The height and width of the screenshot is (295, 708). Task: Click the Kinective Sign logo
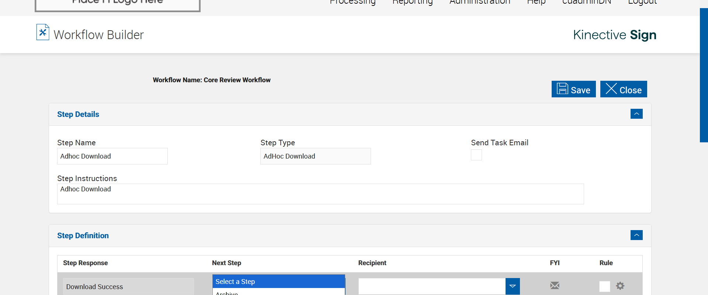pos(615,35)
